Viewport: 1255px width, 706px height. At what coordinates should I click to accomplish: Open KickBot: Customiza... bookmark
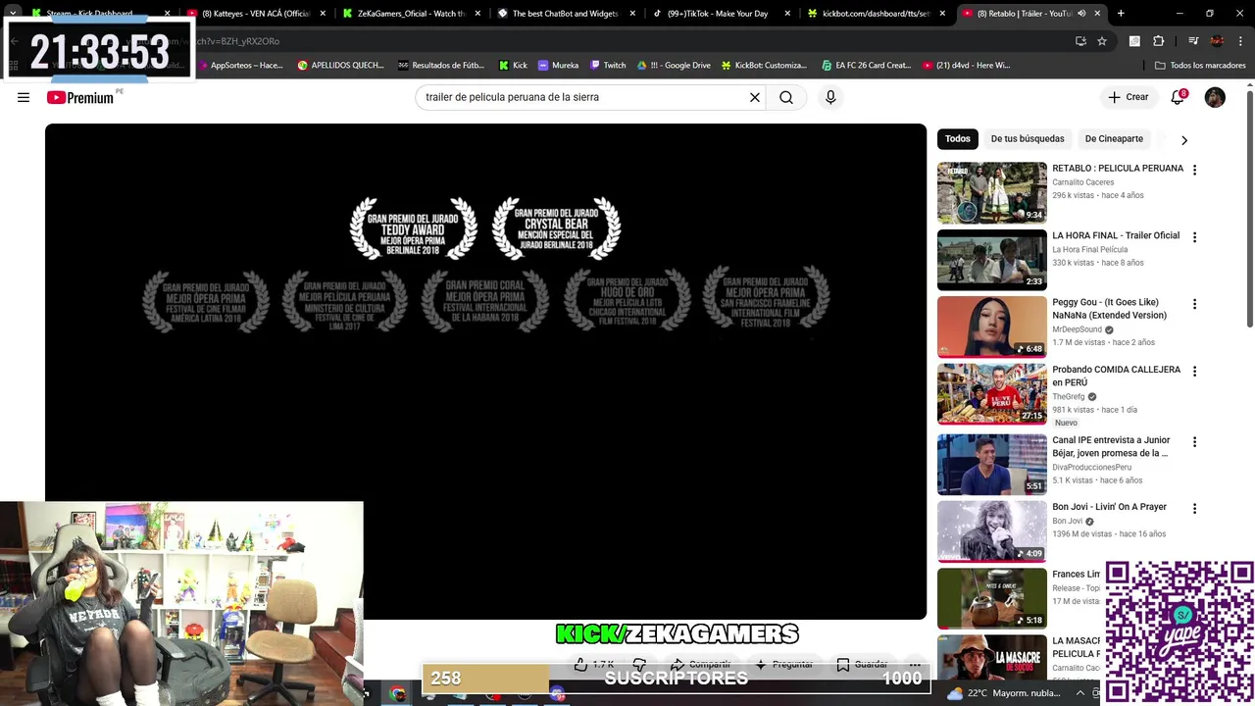[764, 66]
